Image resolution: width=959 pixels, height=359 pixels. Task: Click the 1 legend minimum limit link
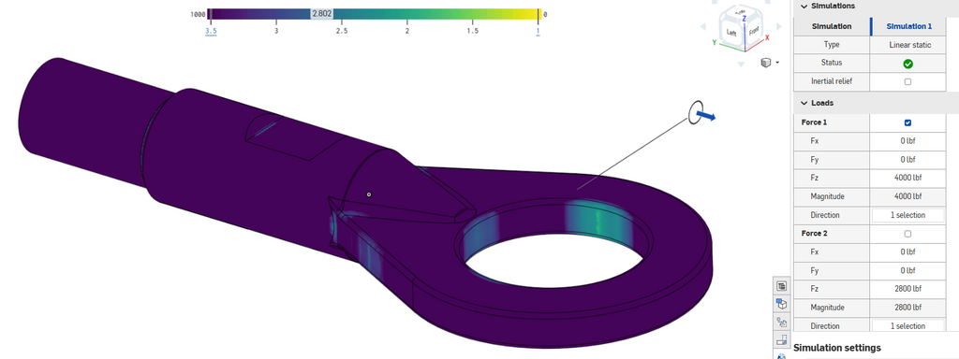(x=539, y=31)
